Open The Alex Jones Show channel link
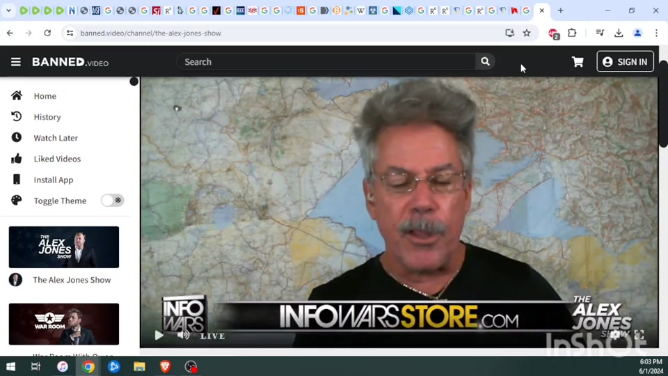This screenshot has width=668, height=376. [x=72, y=280]
